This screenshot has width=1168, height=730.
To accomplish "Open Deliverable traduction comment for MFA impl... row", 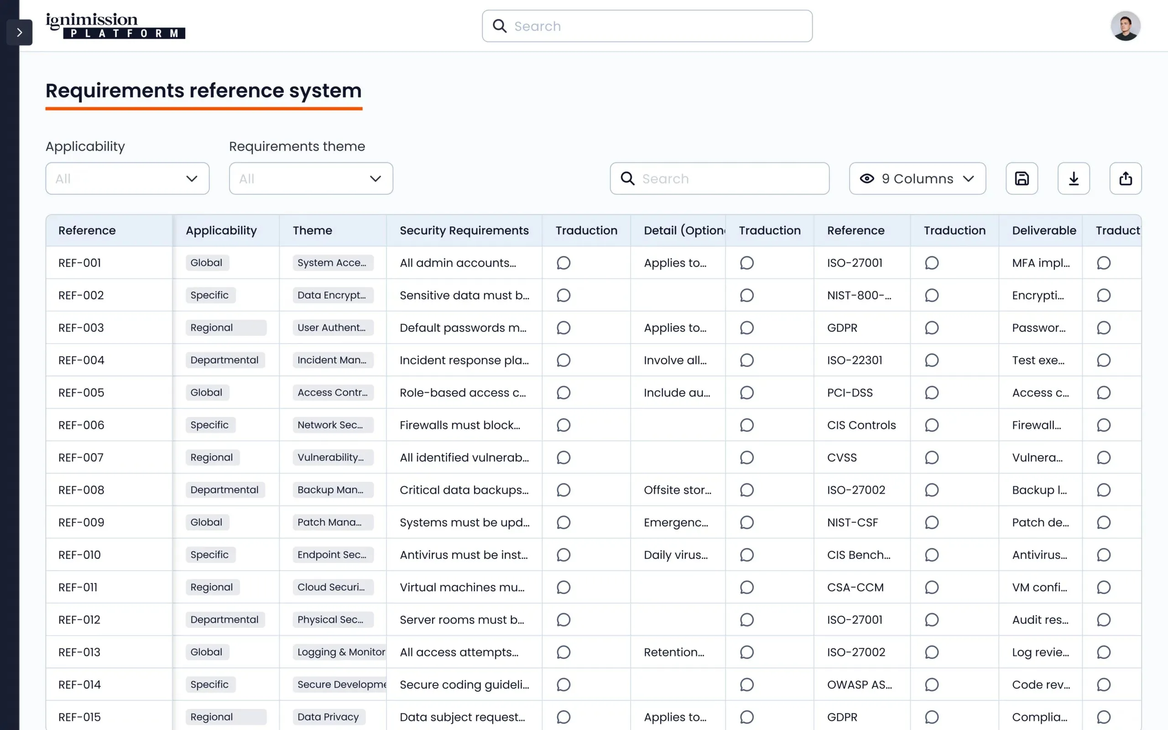I will (x=1103, y=263).
